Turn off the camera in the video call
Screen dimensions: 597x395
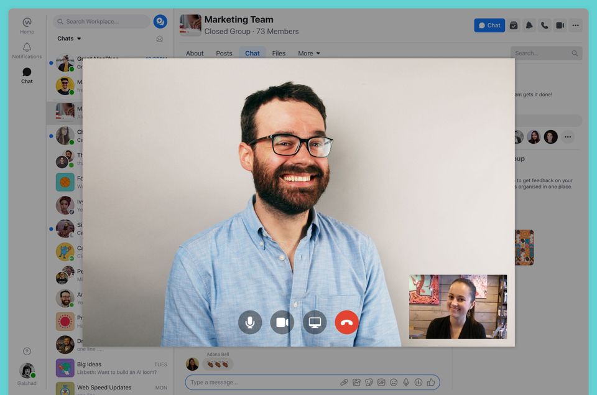pyautogui.click(x=282, y=322)
